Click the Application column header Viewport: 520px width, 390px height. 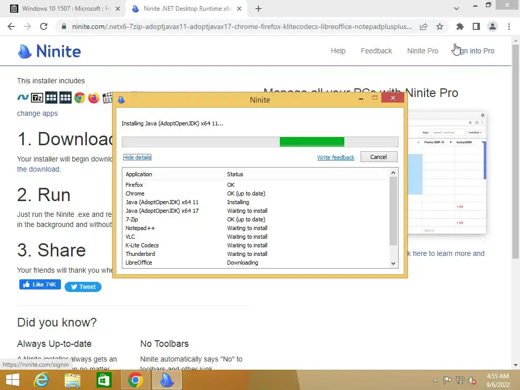[x=174, y=174]
